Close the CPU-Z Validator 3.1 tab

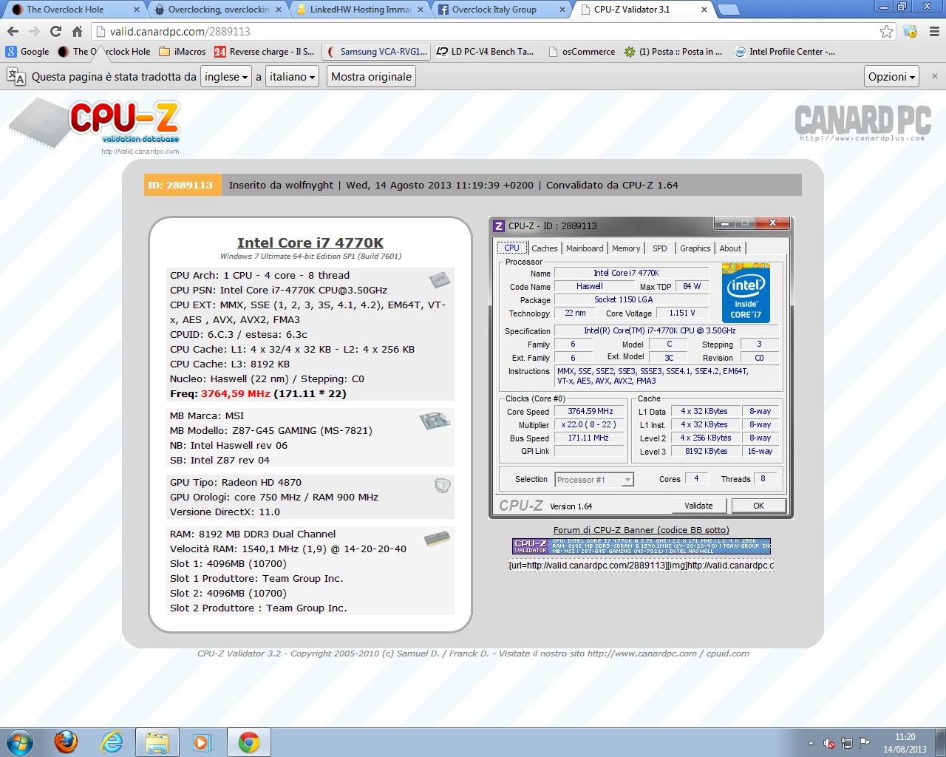(x=704, y=10)
